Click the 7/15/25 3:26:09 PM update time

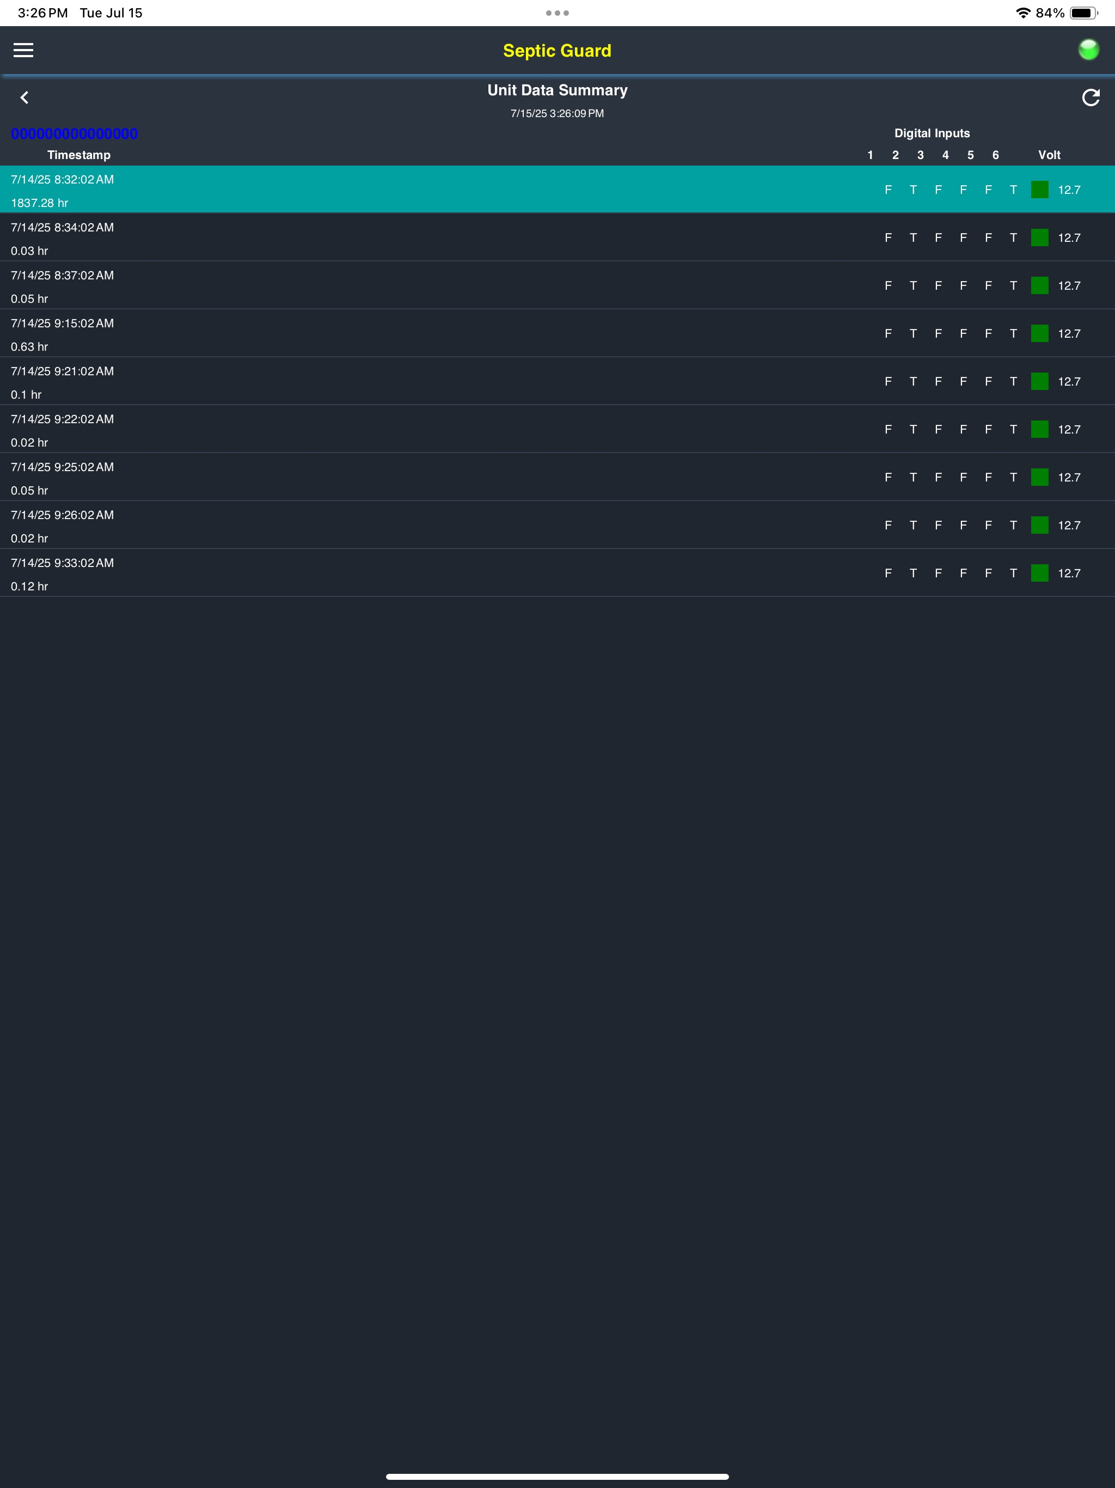557,114
